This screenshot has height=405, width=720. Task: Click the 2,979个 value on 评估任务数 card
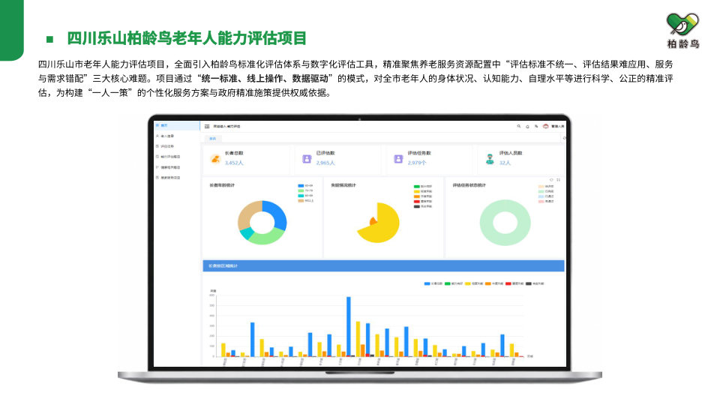click(417, 163)
